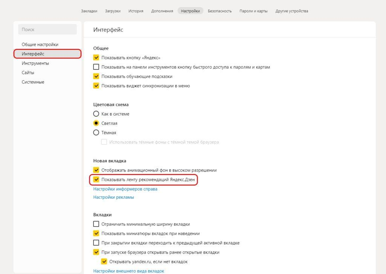Click the Новая вкладка section heading
Image resolution: width=386 pixels, height=274 pixels.
click(x=110, y=161)
